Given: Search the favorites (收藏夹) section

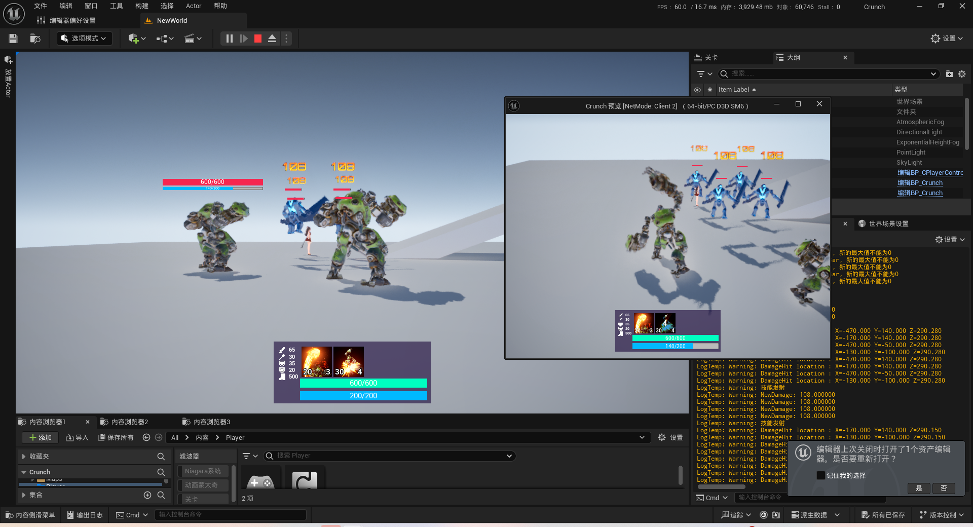Looking at the screenshot, I should (x=161, y=457).
